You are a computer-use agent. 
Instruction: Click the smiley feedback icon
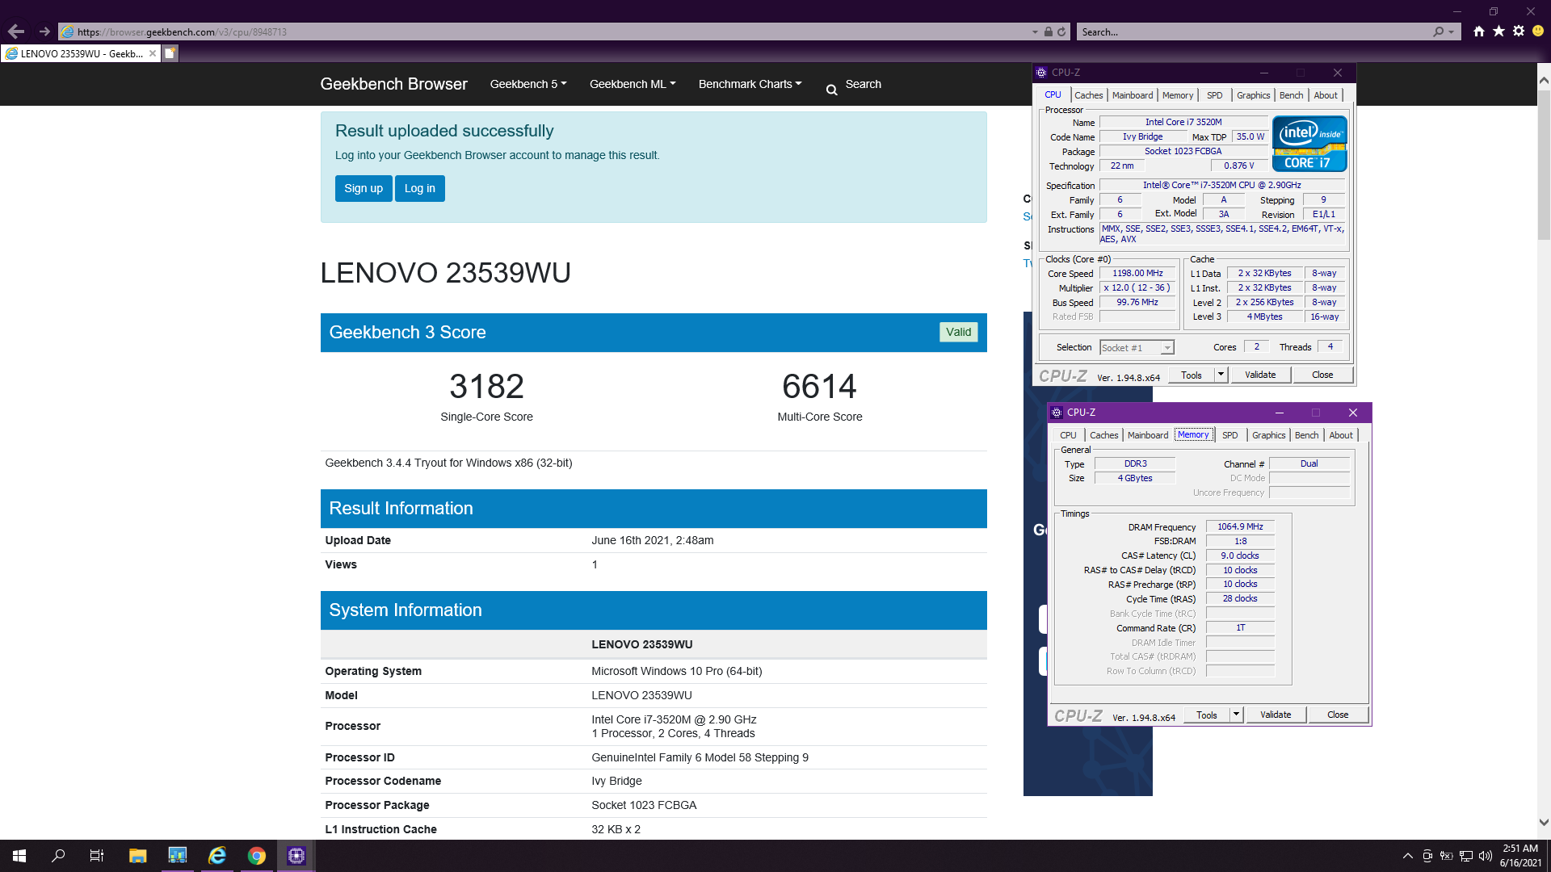pos(1538,31)
